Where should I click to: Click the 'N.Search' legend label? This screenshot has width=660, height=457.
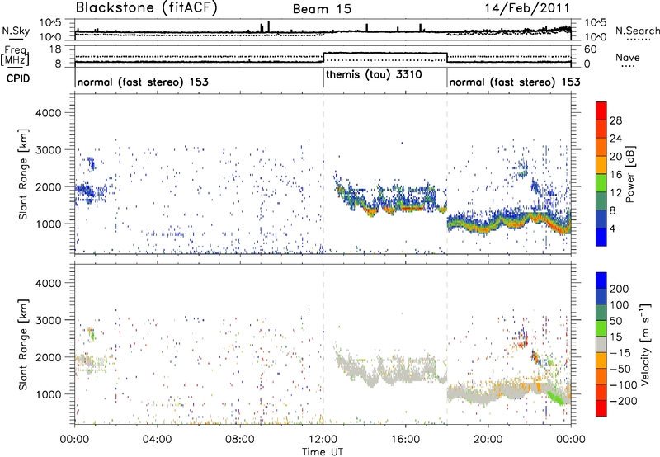[x=637, y=31]
